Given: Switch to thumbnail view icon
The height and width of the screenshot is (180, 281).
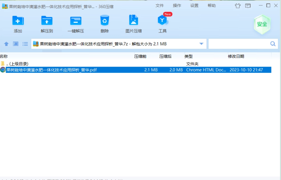Looking at the screenshot, I should (16, 44).
